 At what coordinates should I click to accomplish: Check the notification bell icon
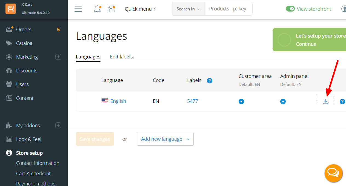[97, 9]
